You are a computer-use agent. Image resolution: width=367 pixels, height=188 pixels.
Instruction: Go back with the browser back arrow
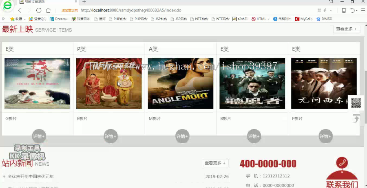(x=20, y=10)
